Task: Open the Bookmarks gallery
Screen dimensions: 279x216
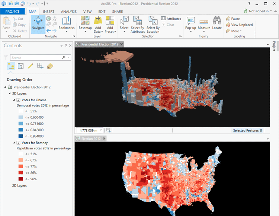Action: [66, 25]
